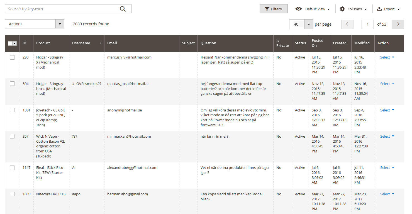Viewport: 412px width, 214px height.
Task: Focus the Search by keyword field
Action: coord(68,9)
